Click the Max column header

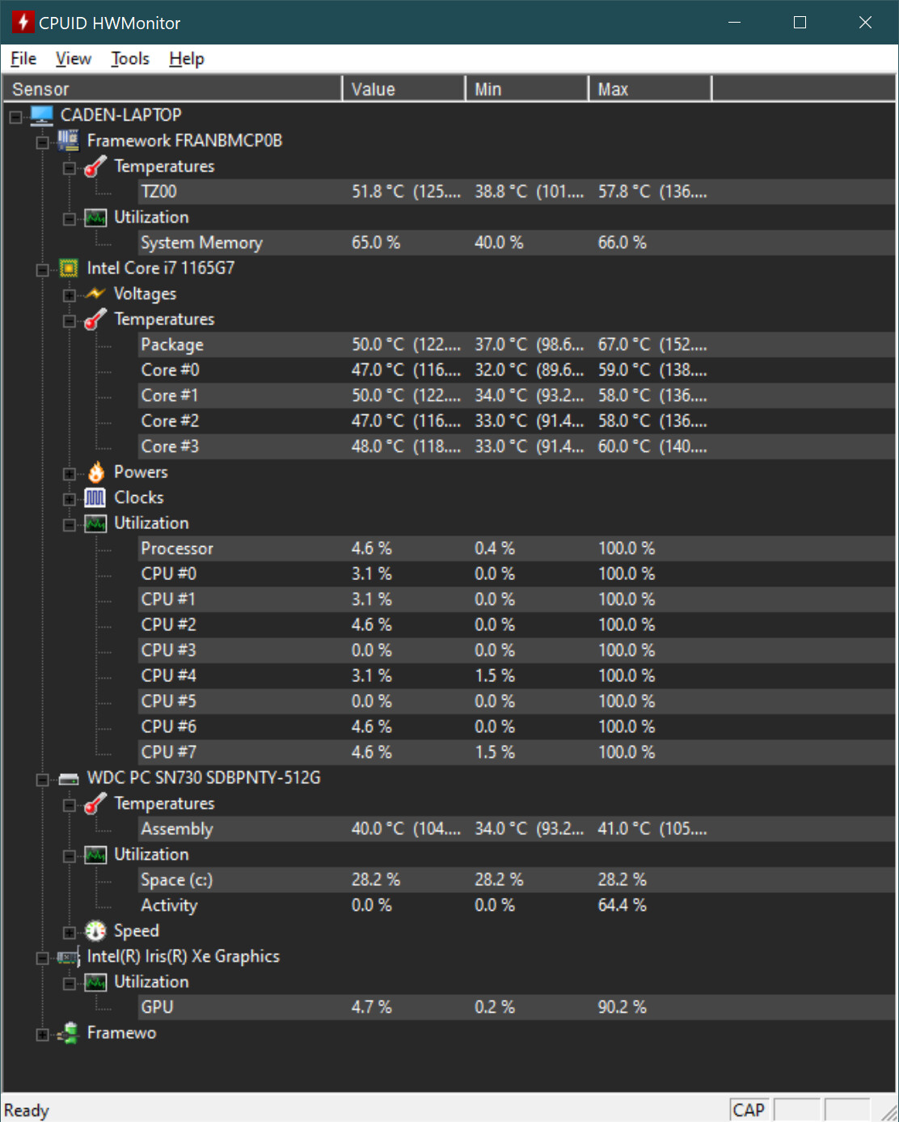650,89
